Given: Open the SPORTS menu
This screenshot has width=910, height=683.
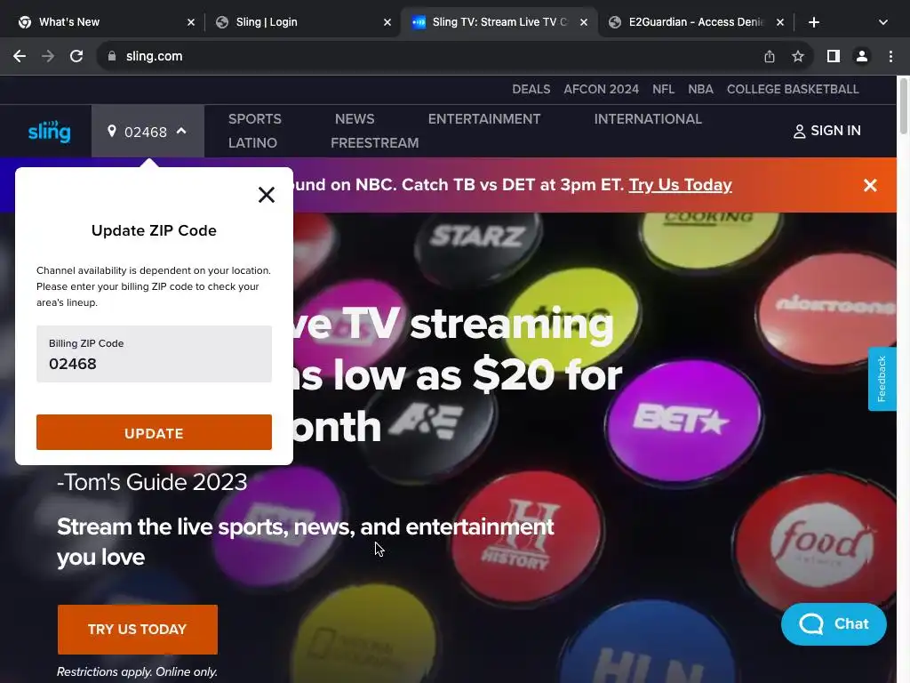Looking at the screenshot, I should 255,119.
